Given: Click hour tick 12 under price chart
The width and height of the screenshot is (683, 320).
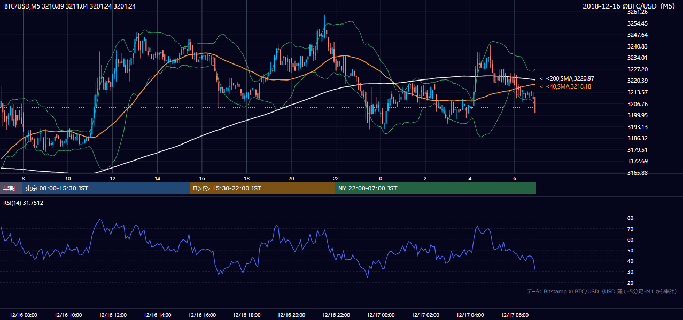Looking at the screenshot, I should point(113,178).
